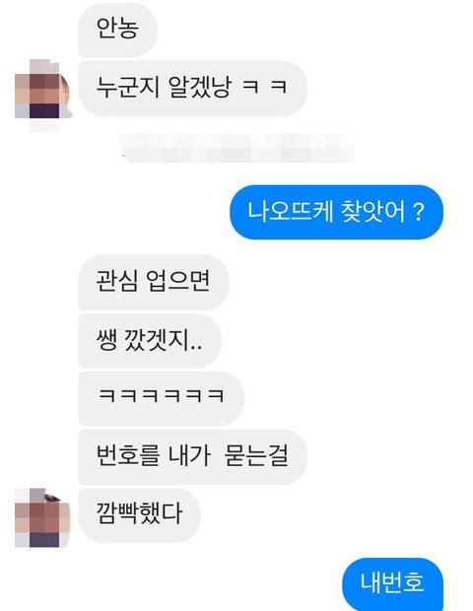Open the sender's pixelated avatar near the top
The image size is (473, 611).
click(42, 95)
